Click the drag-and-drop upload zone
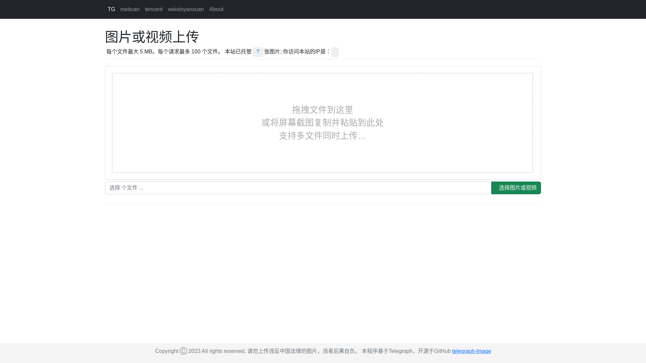The image size is (646, 363). point(322,123)
